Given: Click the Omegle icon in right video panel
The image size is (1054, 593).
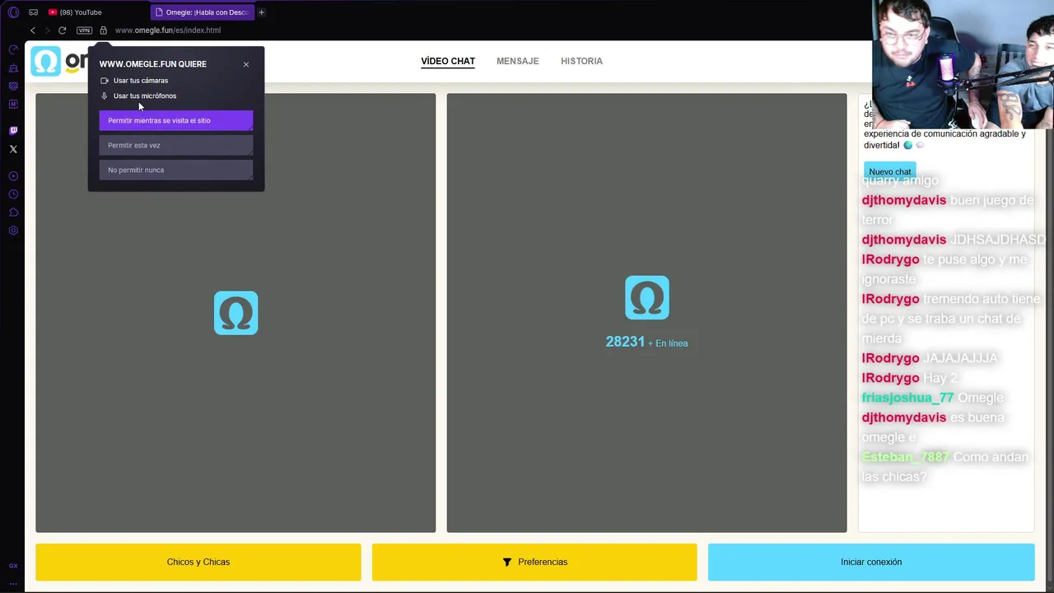Looking at the screenshot, I should pyautogui.click(x=646, y=297).
